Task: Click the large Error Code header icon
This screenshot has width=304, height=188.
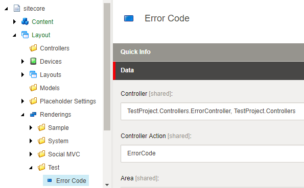Action: coord(129,18)
